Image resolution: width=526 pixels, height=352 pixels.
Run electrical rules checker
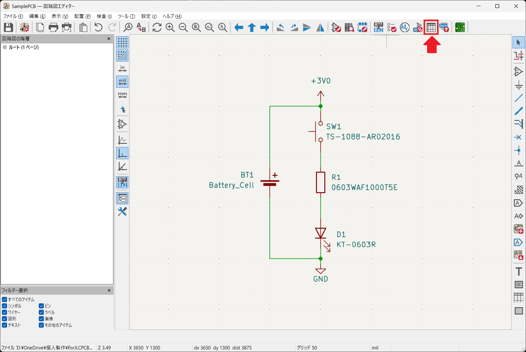pos(392,28)
